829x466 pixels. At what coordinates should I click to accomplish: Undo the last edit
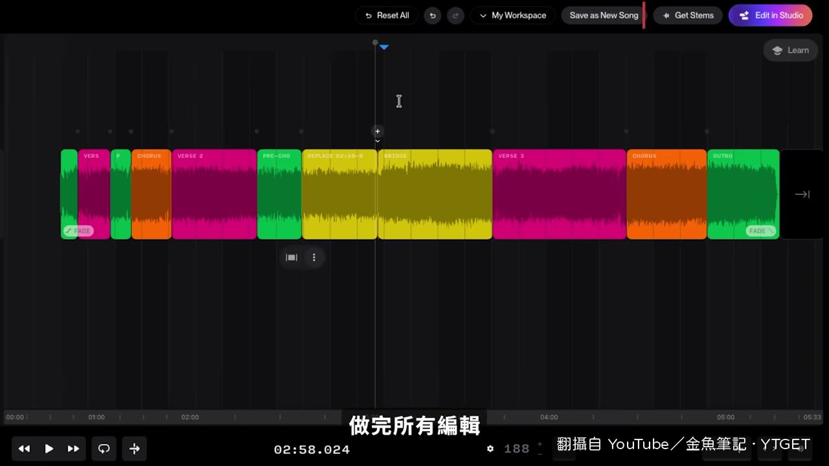click(x=433, y=16)
